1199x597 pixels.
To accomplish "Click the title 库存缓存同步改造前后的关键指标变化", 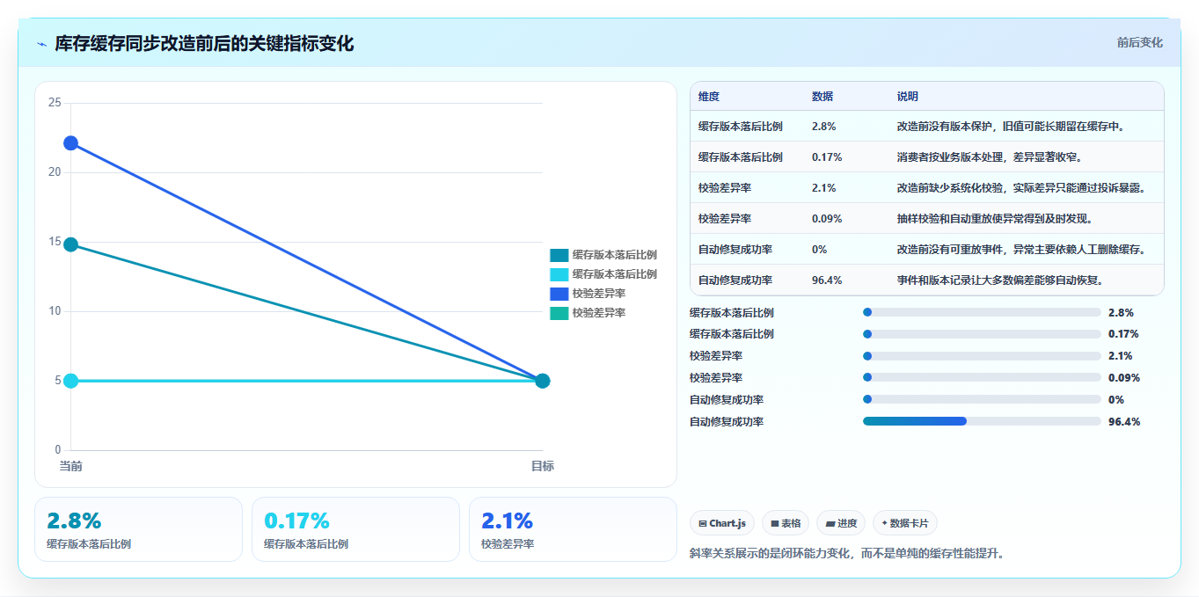I will tap(204, 44).
